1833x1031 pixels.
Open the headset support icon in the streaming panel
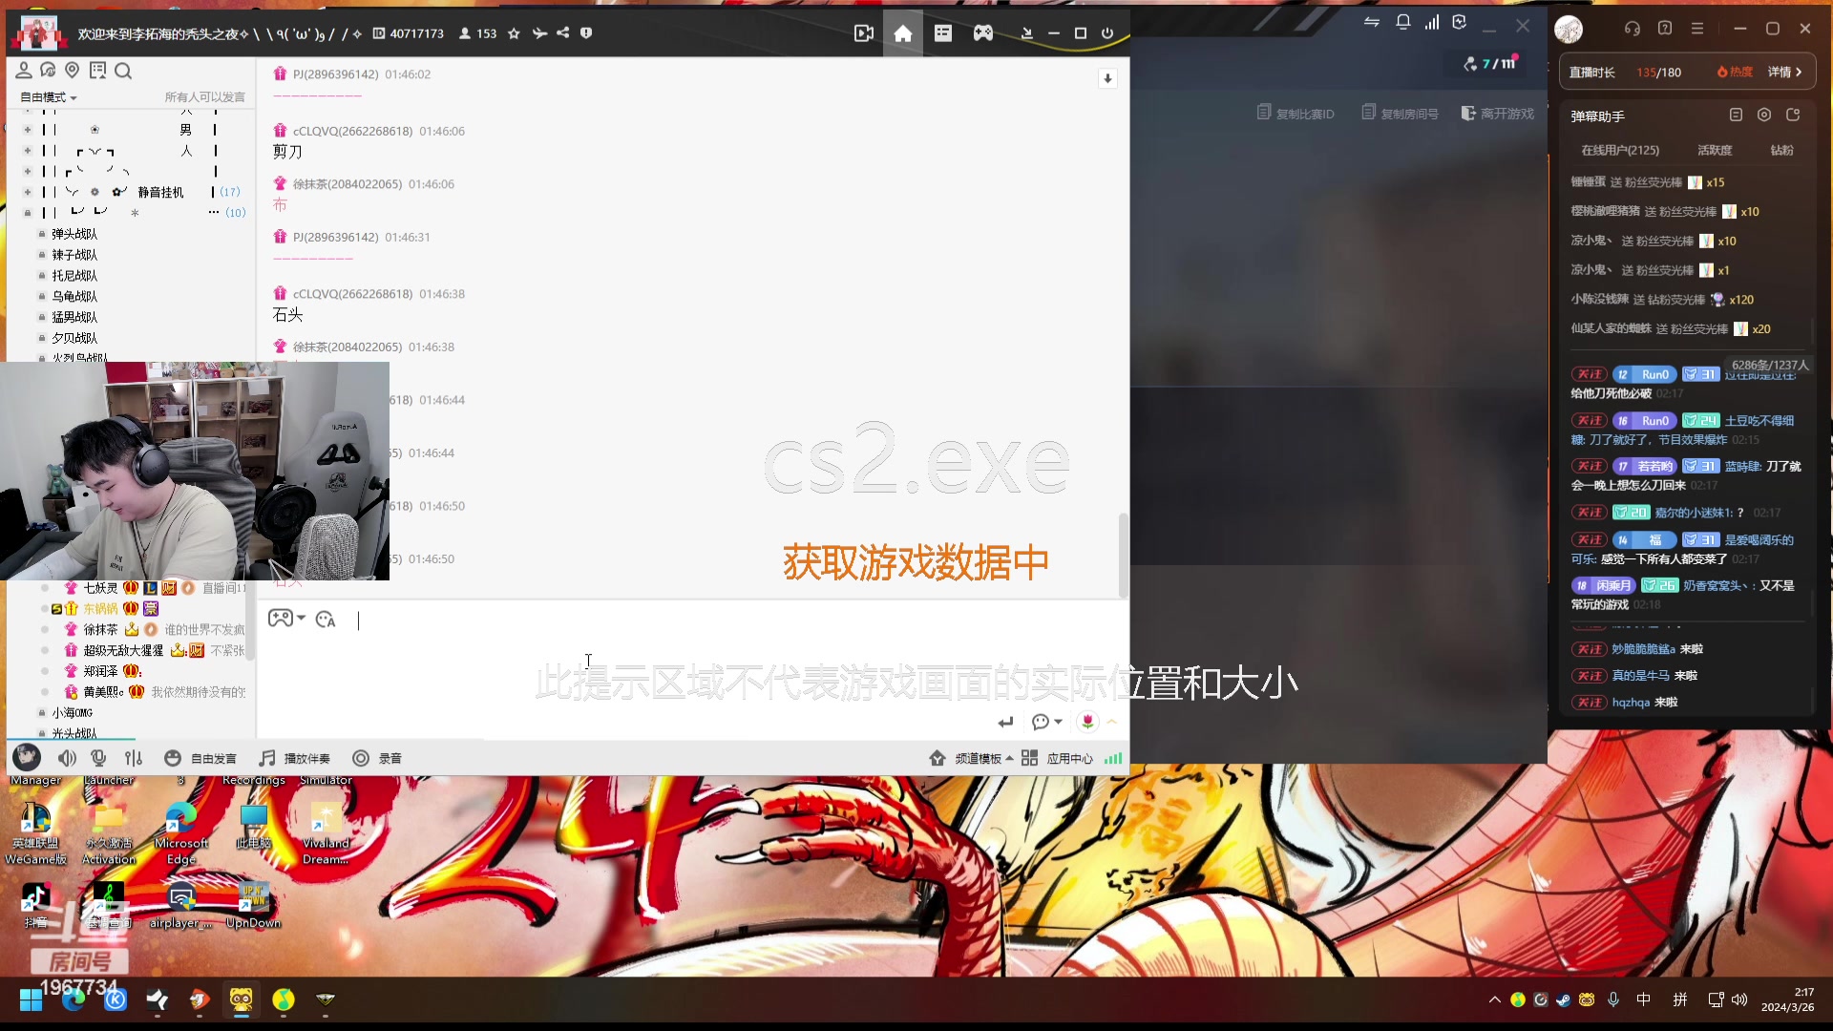tap(1633, 29)
